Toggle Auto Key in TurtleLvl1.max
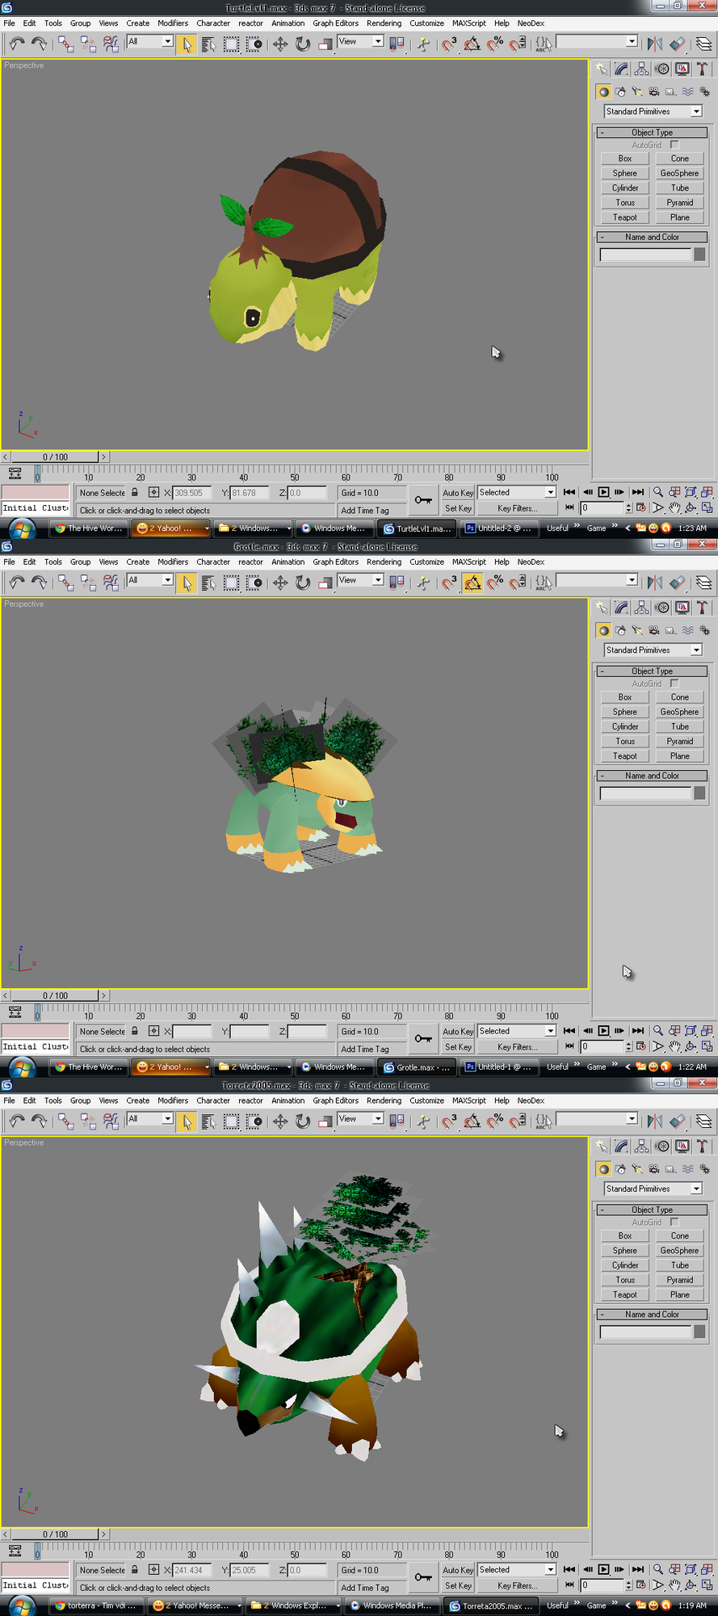The width and height of the screenshot is (718, 1616). pyautogui.click(x=458, y=493)
